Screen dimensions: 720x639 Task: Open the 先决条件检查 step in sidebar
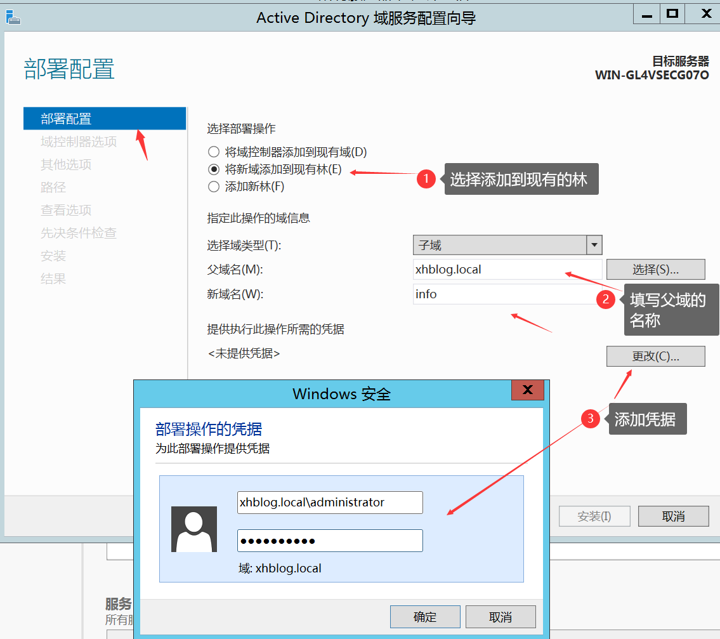[79, 233]
